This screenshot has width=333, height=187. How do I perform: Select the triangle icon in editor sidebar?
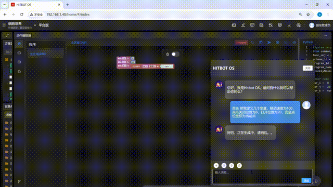click(19, 71)
